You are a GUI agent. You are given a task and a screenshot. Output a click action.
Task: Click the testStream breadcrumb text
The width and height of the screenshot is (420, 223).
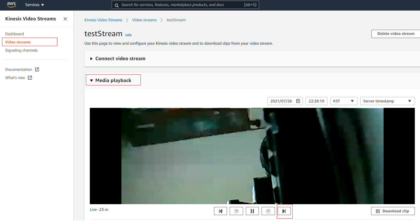[x=176, y=20]
